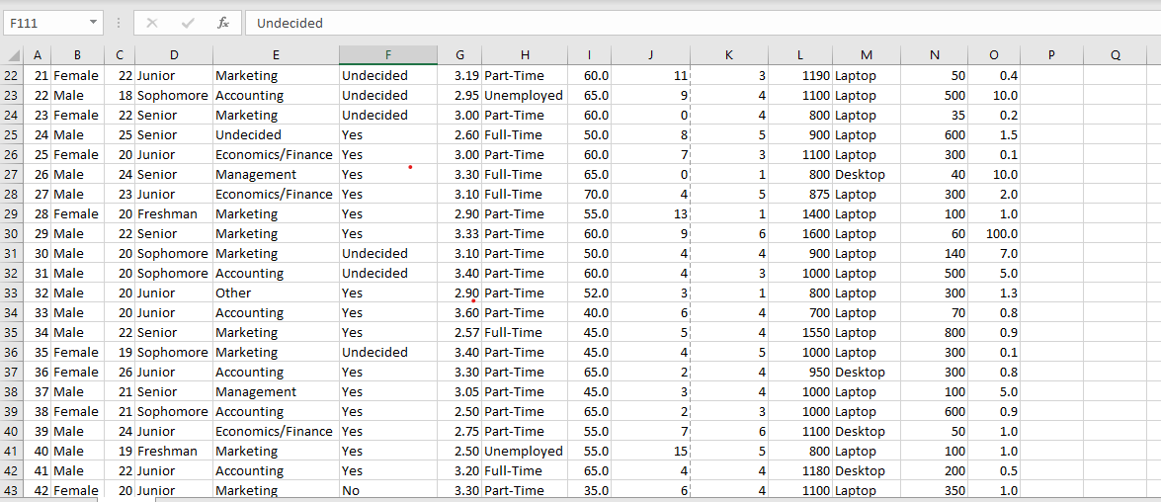1161x502 pixels.
Task: Select row 41 header
Action: [12, 451]
